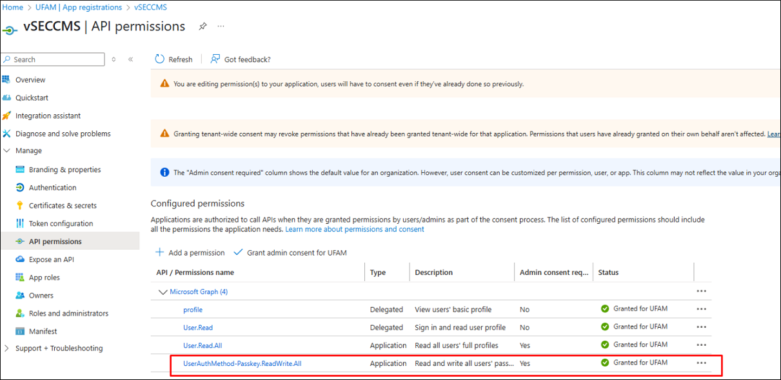Open the ellipsis menu beside the page title

(x=221, y=26)
